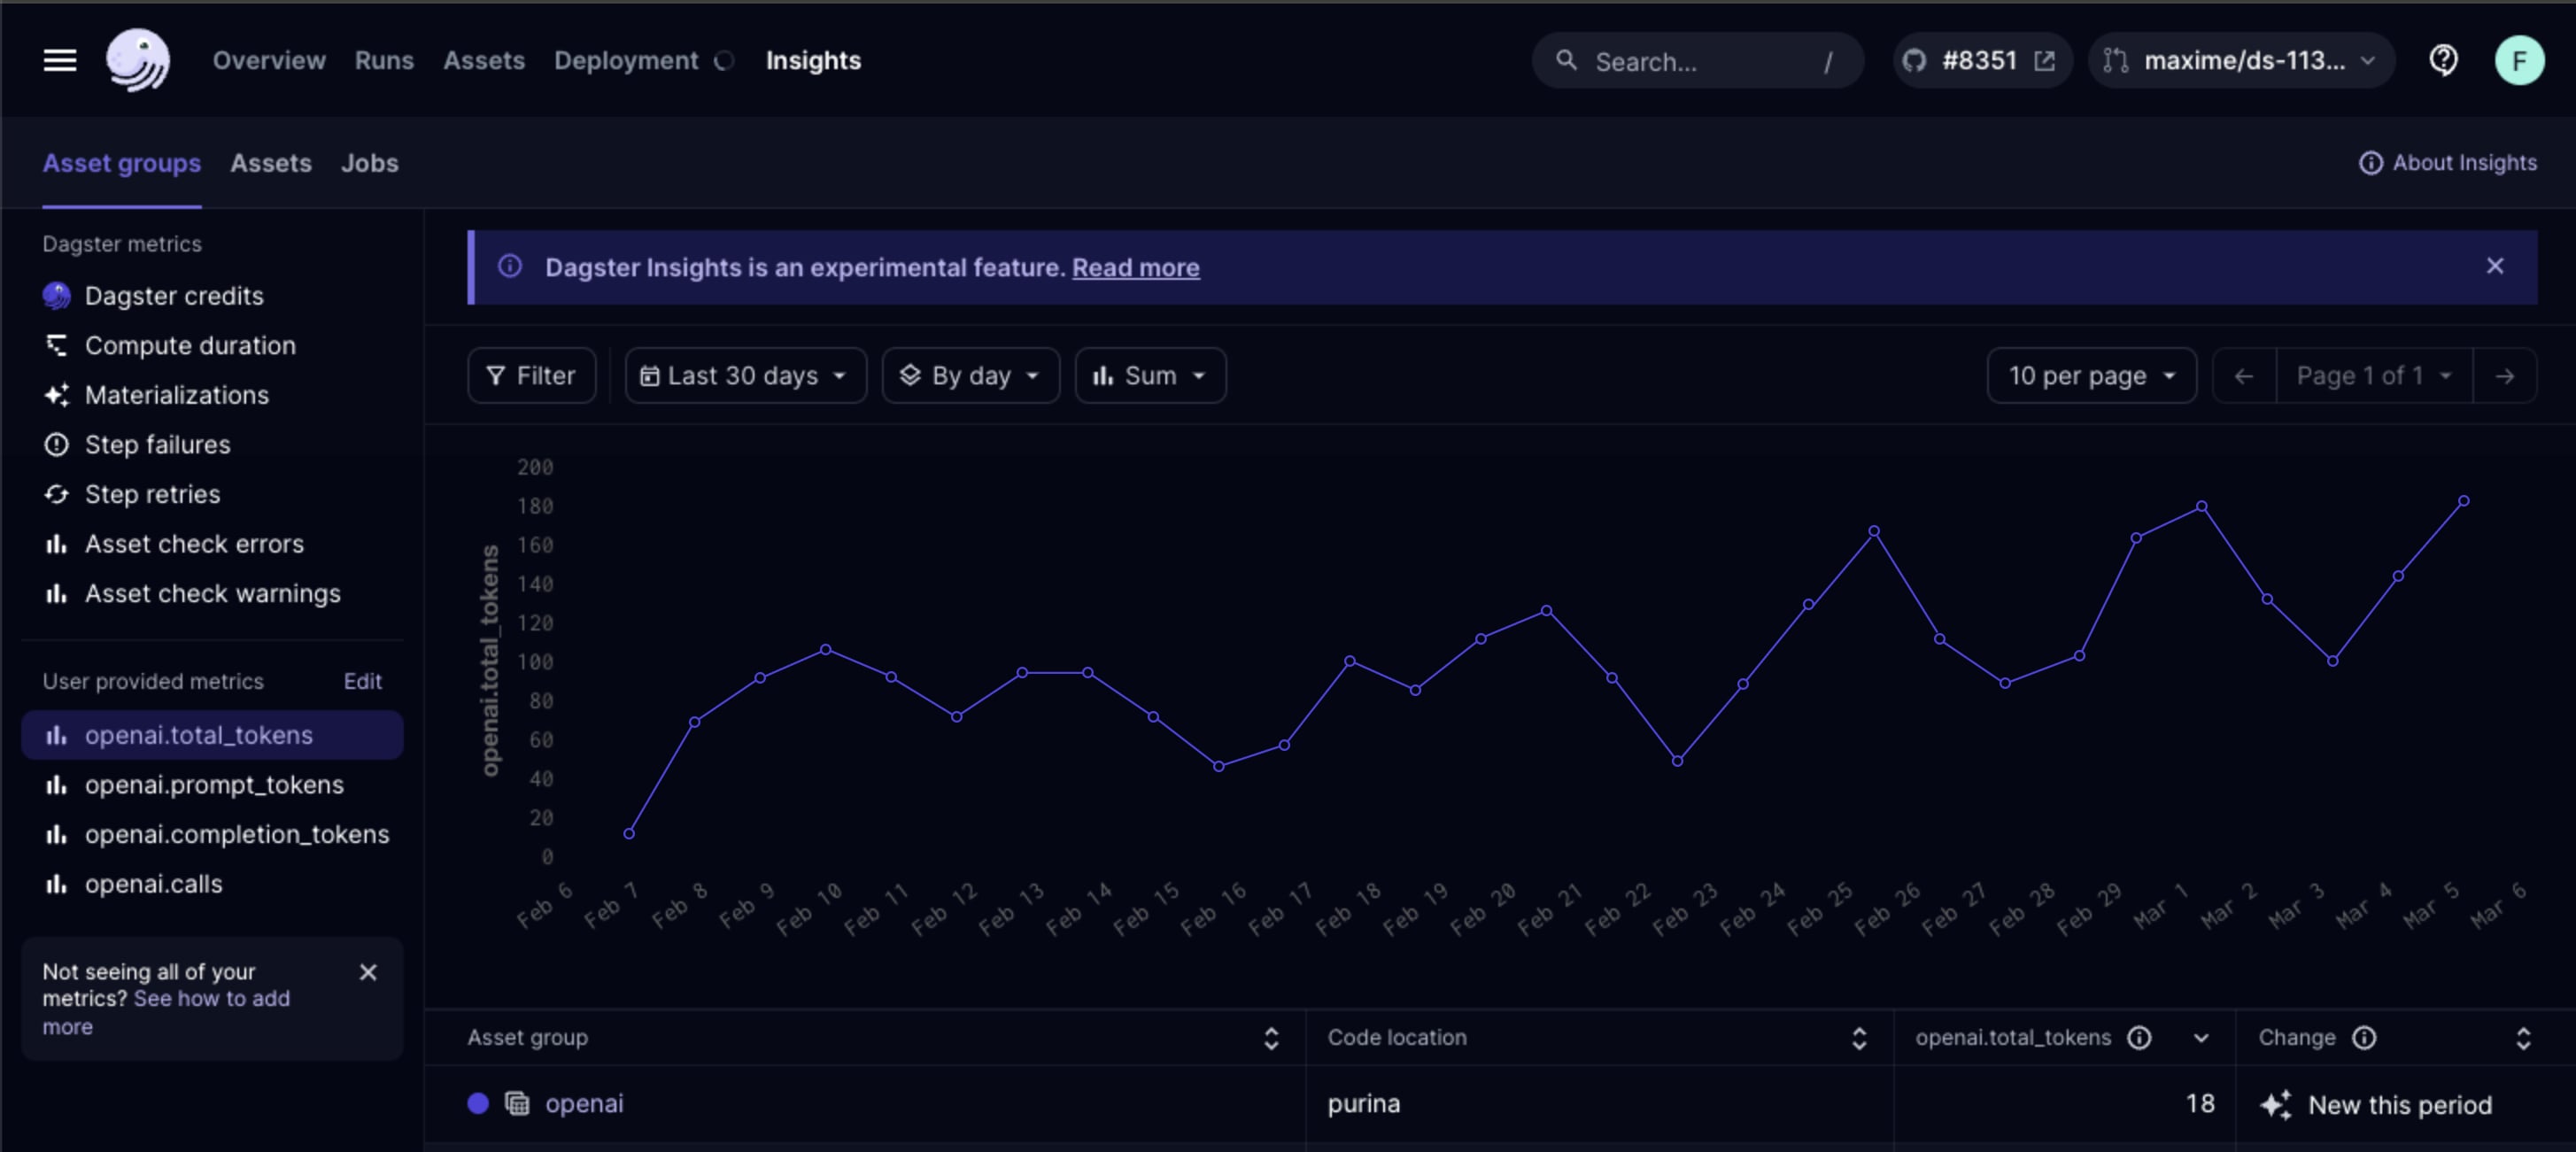Select openai.calls metric
Image resolution: width=2576 pixels, height=1152 pixels.
coord(212,883)
